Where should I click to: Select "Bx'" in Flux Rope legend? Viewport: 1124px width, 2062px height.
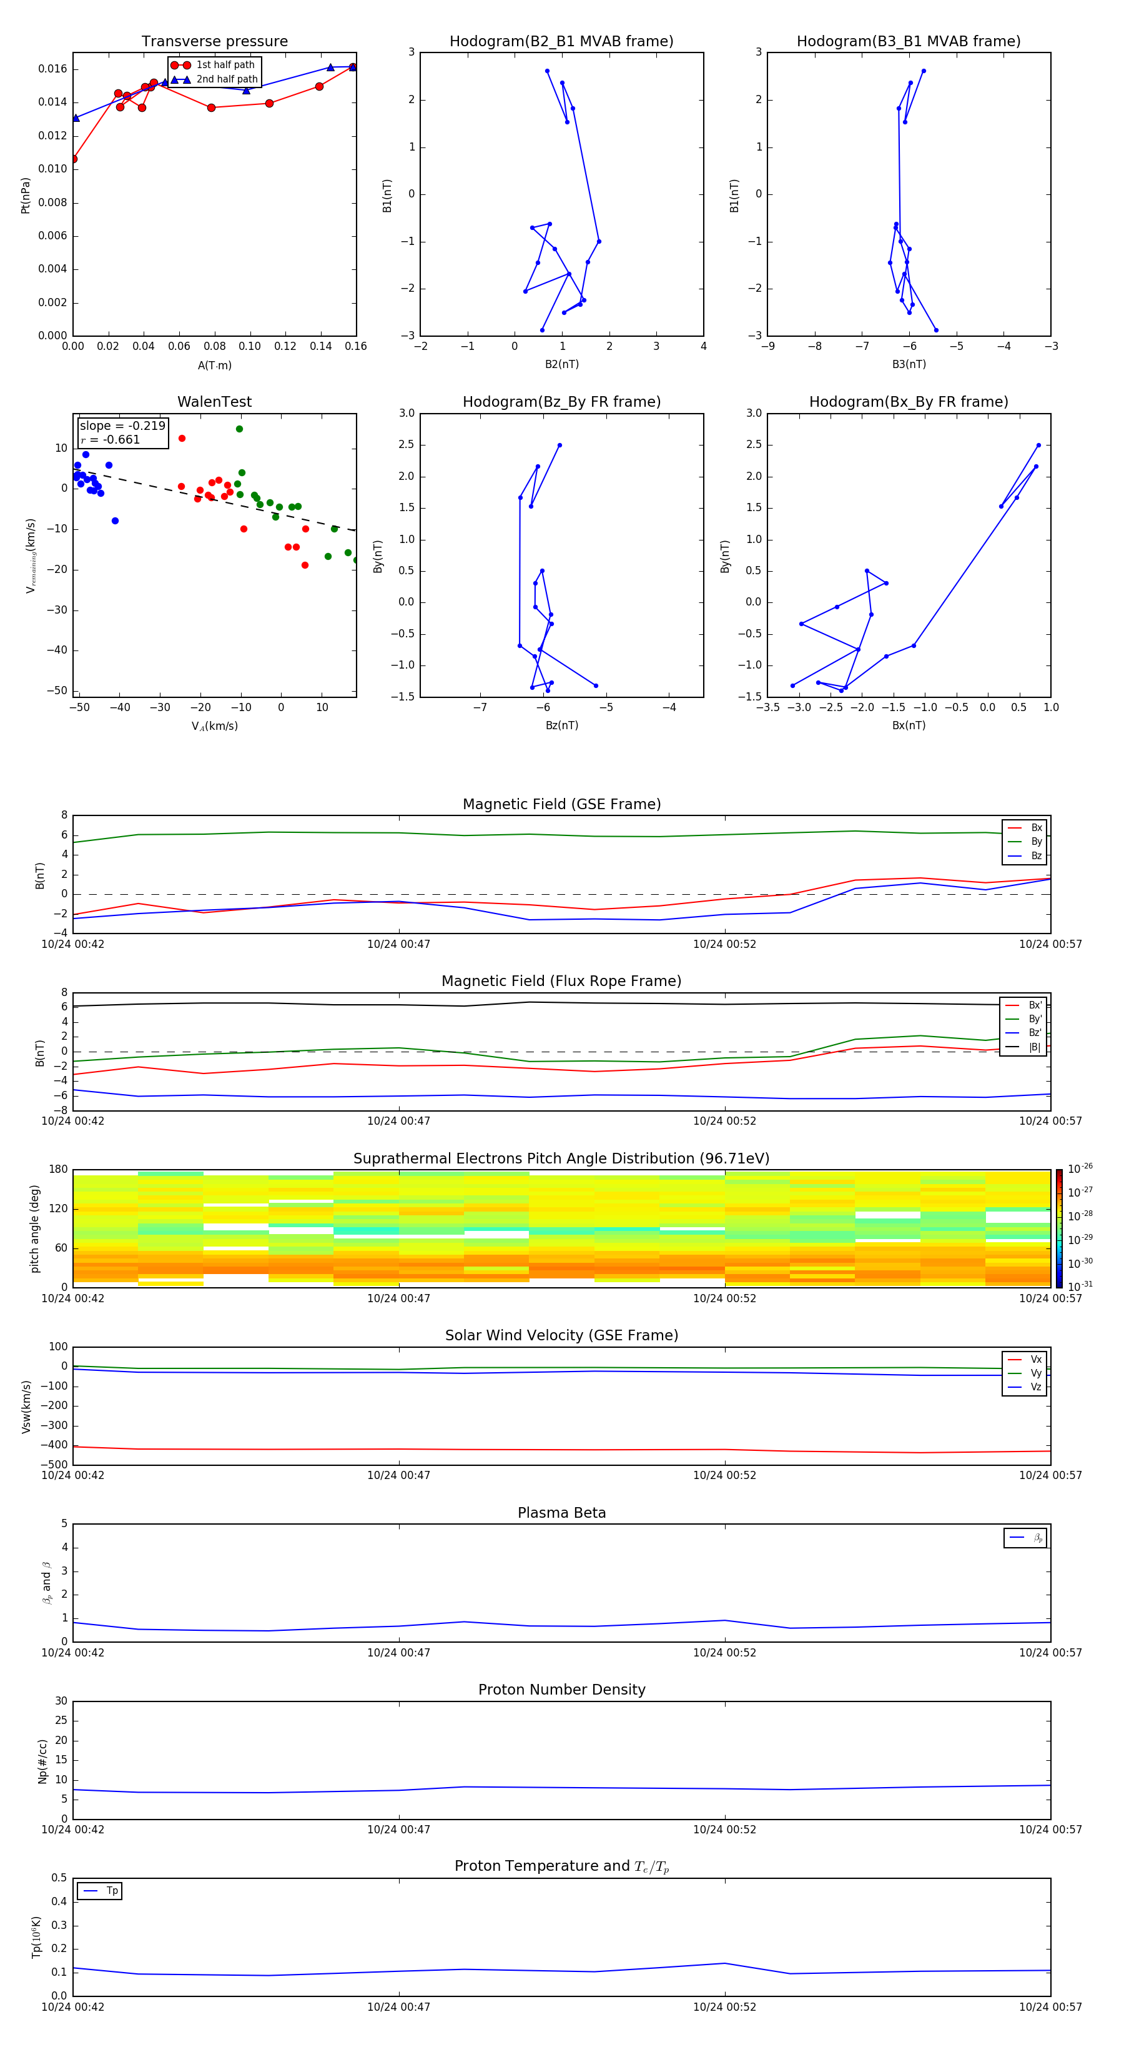(x=1023, y=1005)
